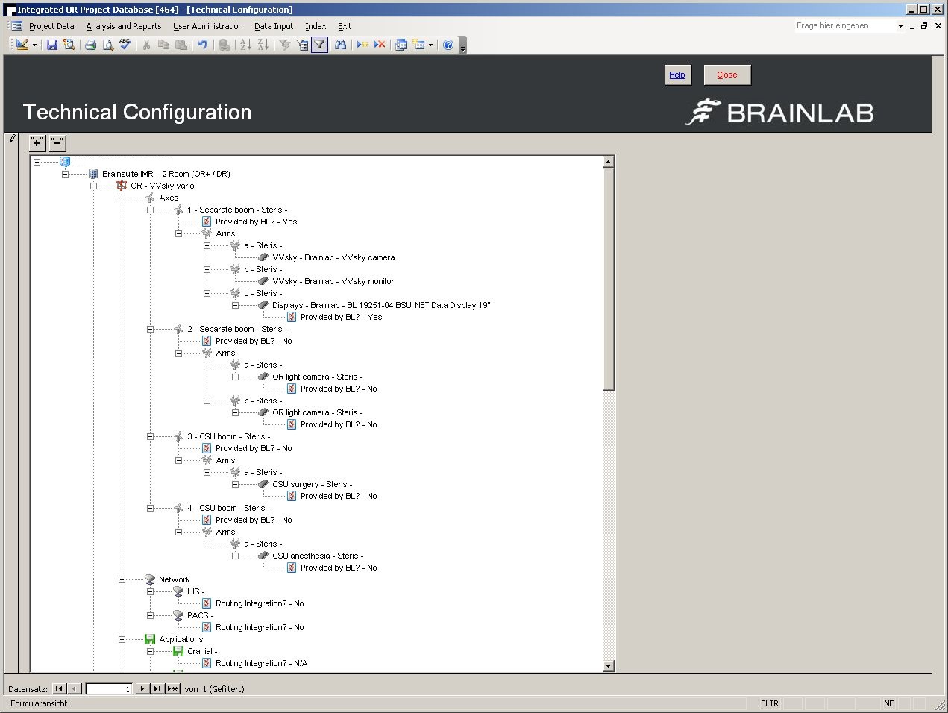Toggle the Apply Filter funnel icon
This screenshot has width=948, height=713.
point(319,45)
